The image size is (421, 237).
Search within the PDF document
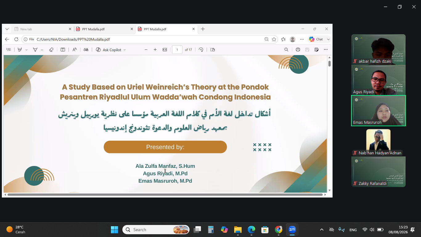point(286,50)
